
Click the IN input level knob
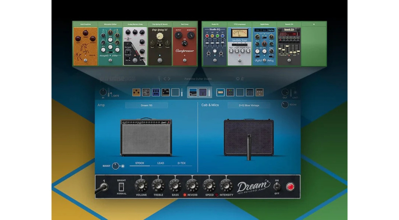click(x=103, y=92)
